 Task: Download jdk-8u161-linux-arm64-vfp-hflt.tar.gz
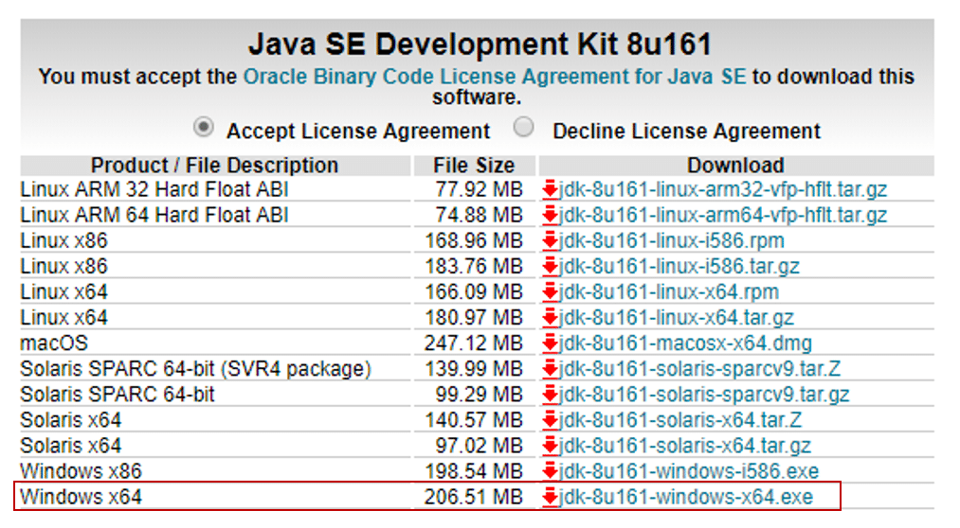point(722,216)
